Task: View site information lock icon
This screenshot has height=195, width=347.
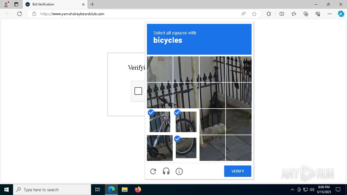Action: click(x=34, y=14)
